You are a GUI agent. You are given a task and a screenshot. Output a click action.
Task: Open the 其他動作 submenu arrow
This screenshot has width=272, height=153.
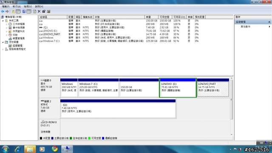(269, 26)
